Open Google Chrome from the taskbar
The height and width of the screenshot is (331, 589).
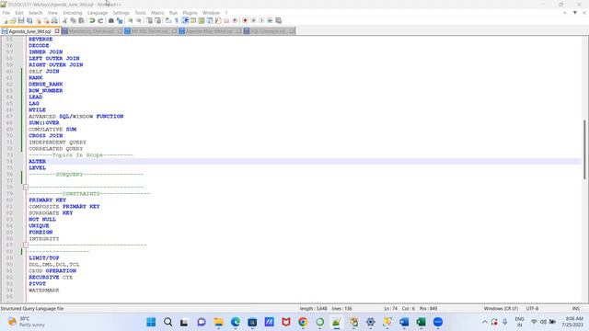[x=303, y=322]
